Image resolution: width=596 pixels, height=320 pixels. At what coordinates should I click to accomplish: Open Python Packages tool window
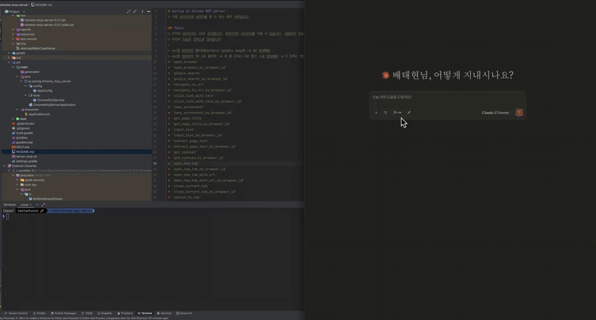63,313
